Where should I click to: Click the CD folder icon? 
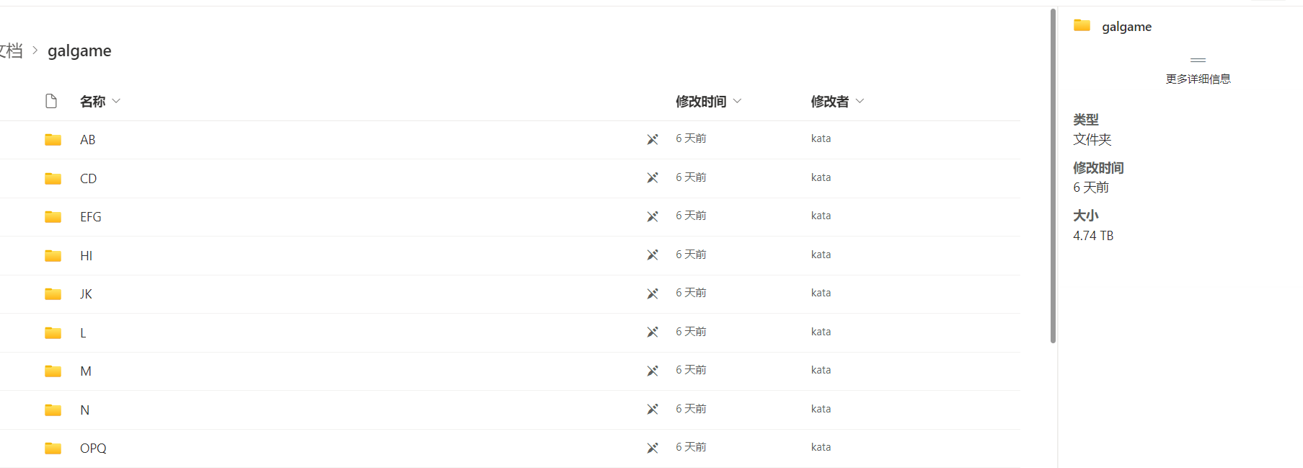pos(53,178)
